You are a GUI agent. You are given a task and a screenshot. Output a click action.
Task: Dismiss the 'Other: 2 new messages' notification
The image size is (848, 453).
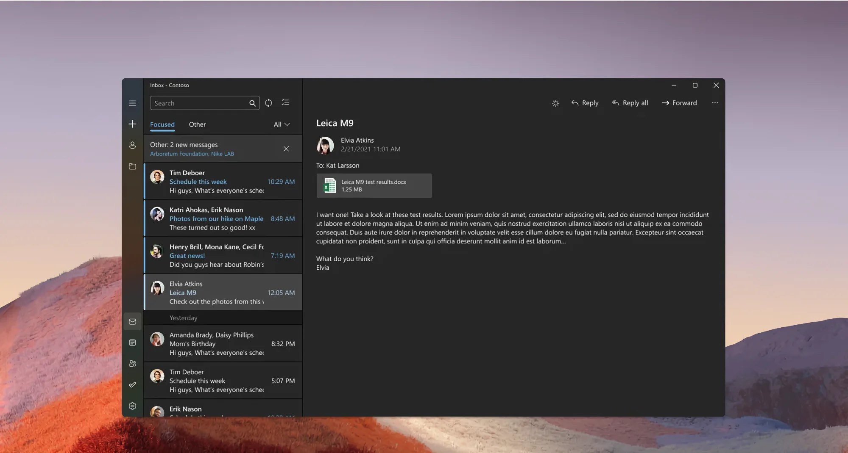point(286,149)
